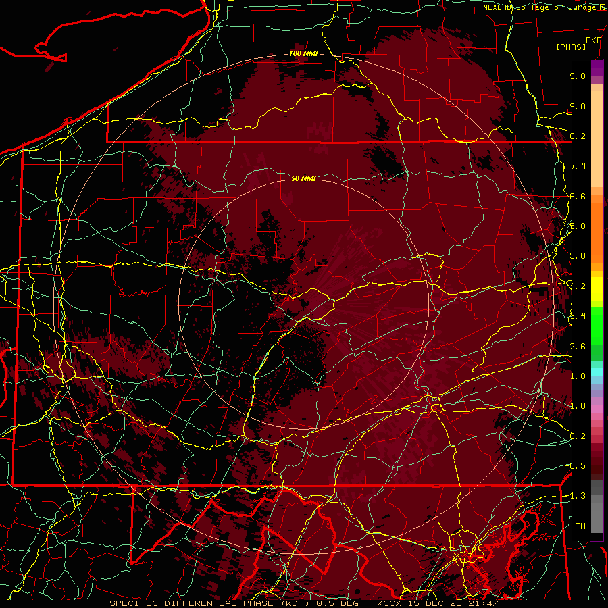Image resolution: width=608 pixels, height=608 pixels.
Task: Click the KCCX 15 DEC 25 21:47 timestamp
Action: click(437, 603)
